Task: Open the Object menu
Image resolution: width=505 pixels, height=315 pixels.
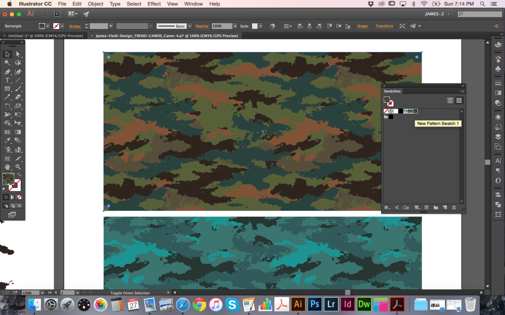Action: click(96, 4)
